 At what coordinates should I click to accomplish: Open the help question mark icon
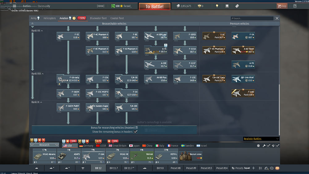[295, 6]
